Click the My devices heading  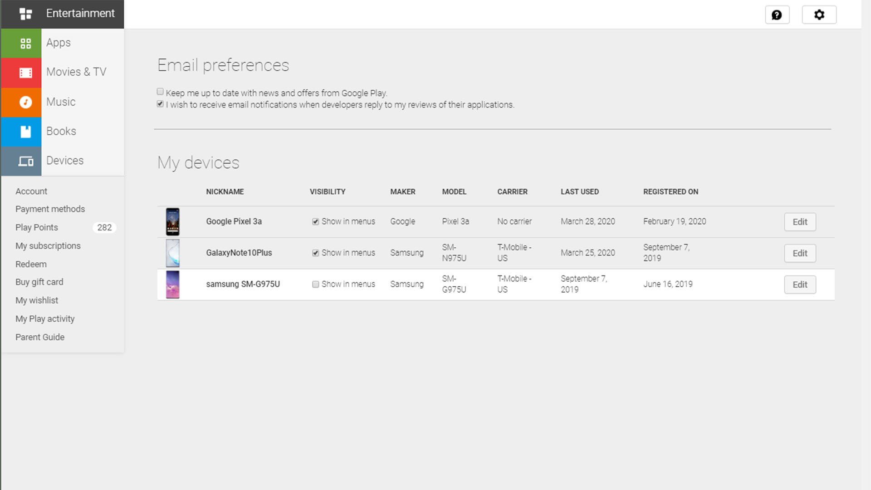[198, 162]
